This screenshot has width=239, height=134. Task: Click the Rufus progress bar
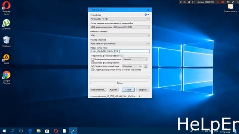coord(120,77)
